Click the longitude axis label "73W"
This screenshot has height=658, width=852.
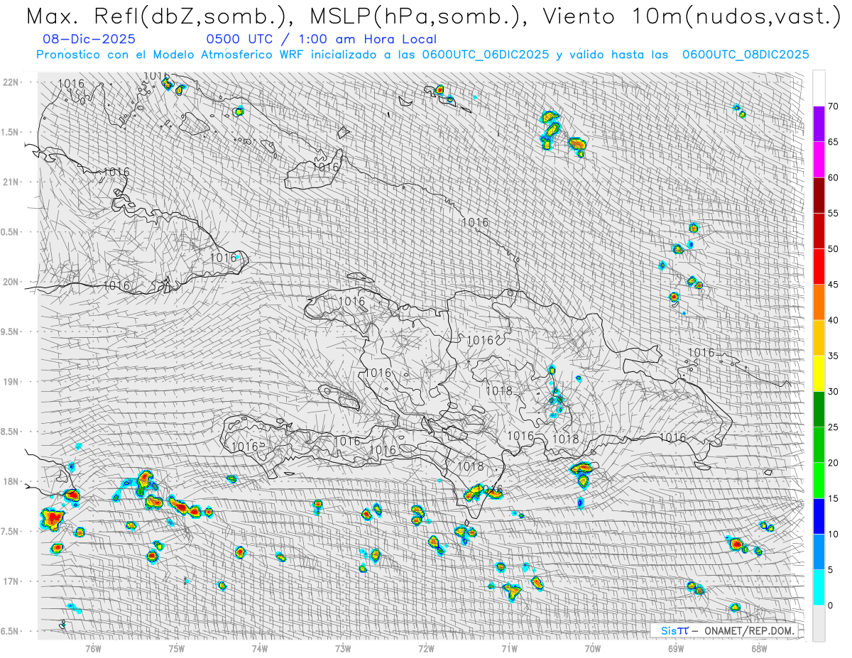click(343, 647)
